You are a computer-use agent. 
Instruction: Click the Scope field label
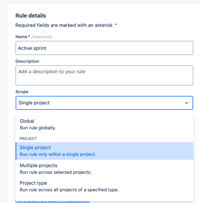(x=22, y=92)
